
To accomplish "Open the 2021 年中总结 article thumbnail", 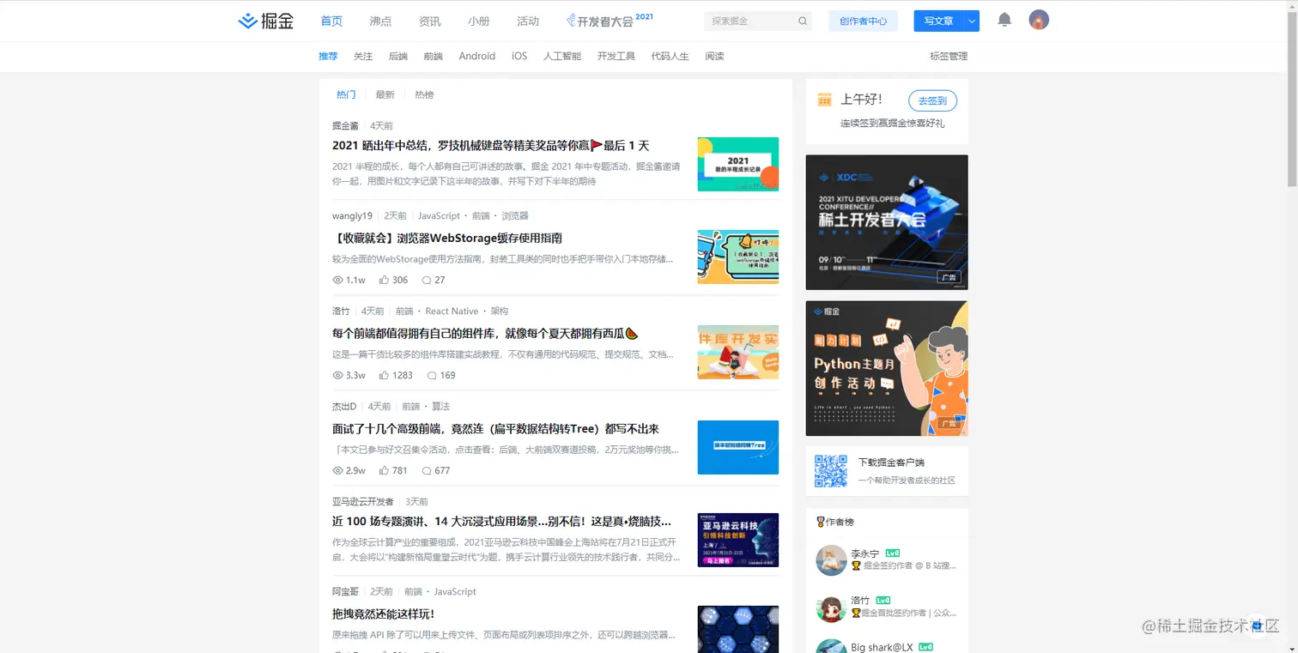I will click(738, 164).
